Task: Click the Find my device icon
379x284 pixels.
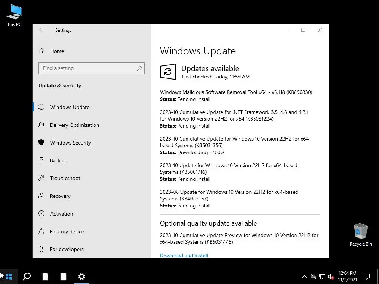Action: (x=41, y=231)
